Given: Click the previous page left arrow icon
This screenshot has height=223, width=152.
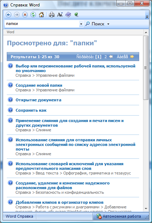Looking at the screenshot, I should [111, 57].
